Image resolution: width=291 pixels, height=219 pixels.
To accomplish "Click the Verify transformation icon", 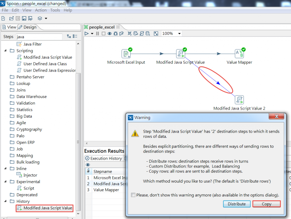I will [130, 34].
